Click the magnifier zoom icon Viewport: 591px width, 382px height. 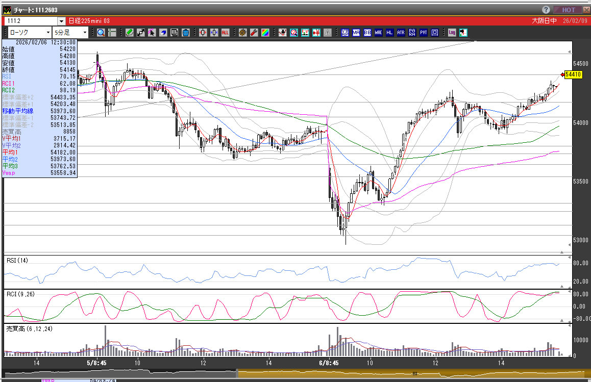click(x=101, y=33)
